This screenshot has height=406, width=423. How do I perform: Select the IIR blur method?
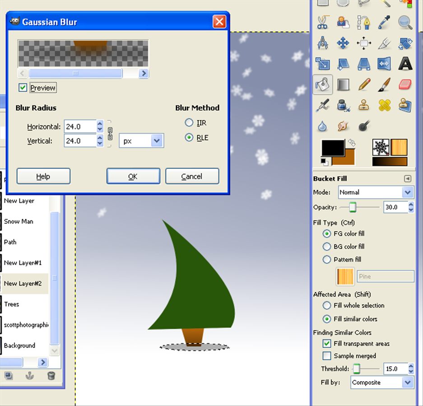coord(189,122)
